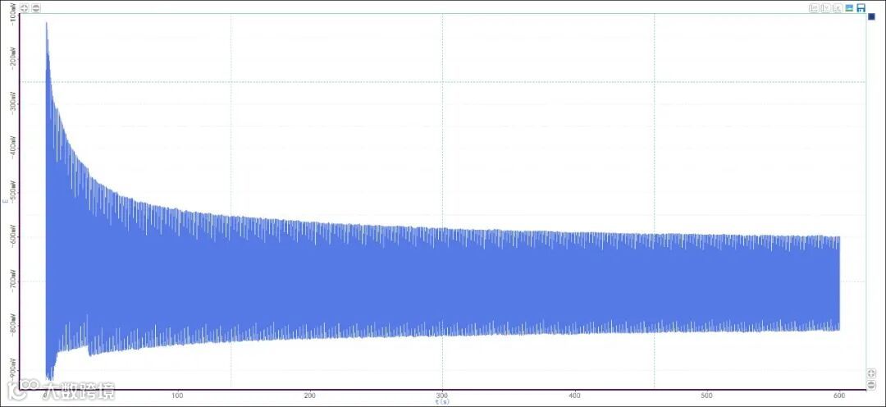The height and width of the screenshot is (407, 886).
Task: Click the -600mV y-axis tick label
Action: coord(14,237)
